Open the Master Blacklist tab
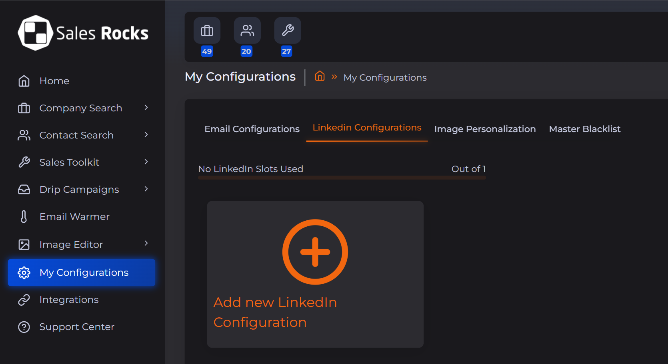668x364 pixels. (584, 129)
